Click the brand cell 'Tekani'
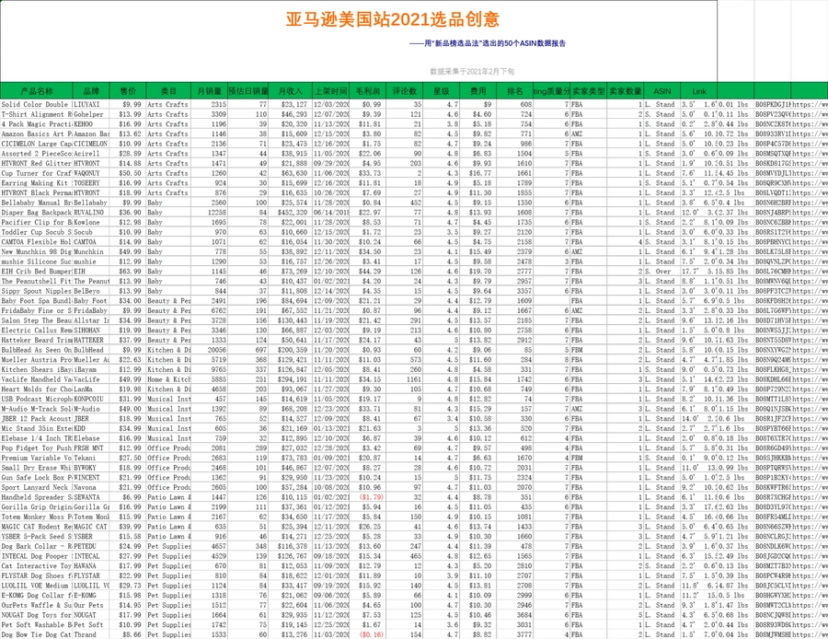The image size is (828, 639). tap(91, 459)
